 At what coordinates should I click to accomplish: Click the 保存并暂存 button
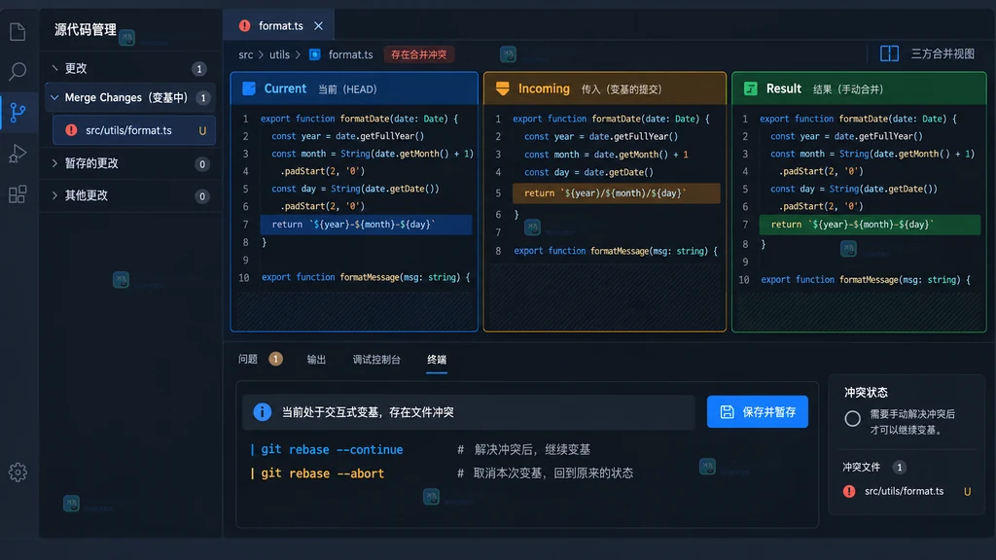757,412
